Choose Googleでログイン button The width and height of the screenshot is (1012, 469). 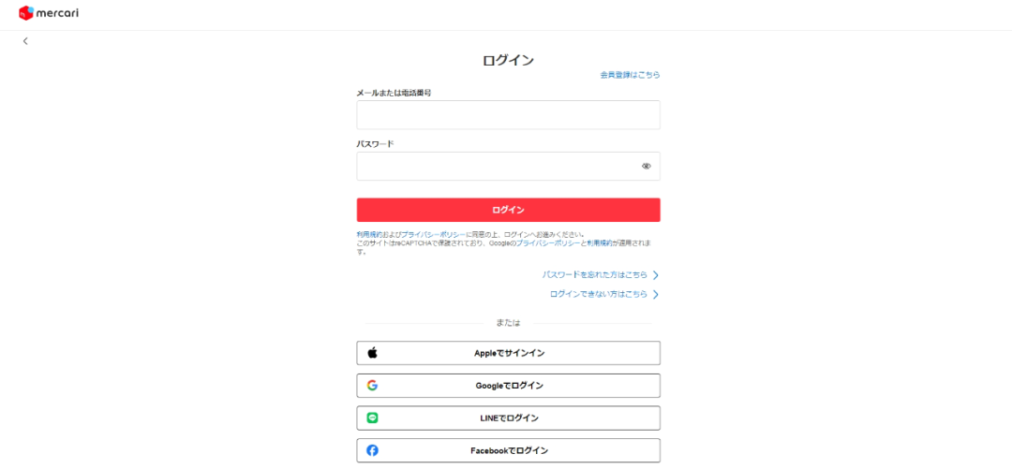tap(508, 385)
